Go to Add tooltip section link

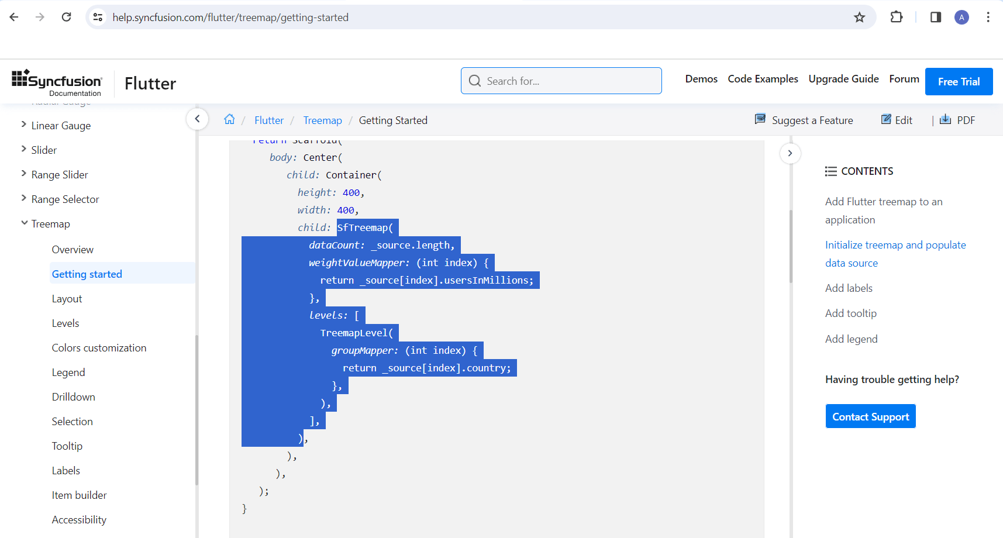tap(851, 313)
